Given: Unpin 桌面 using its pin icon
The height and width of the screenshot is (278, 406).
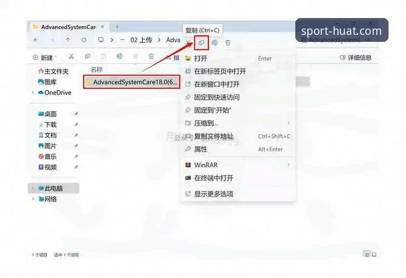Looking at the screenshot, I should click(x=76, y=114).
